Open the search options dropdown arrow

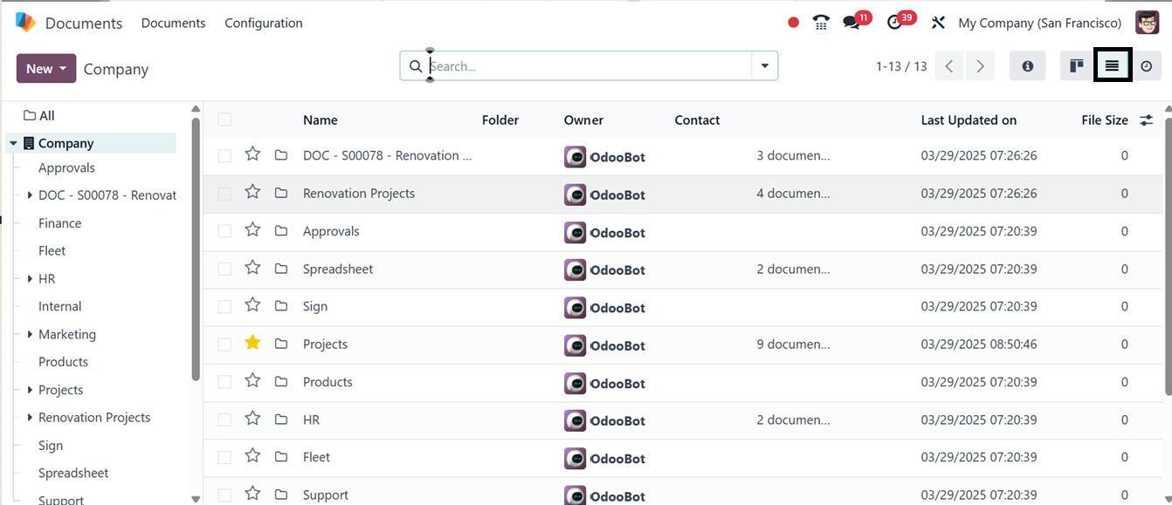point(765,66)
